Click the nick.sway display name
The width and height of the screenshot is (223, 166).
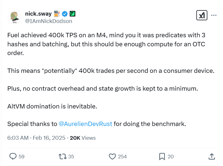(x=38, y=13)
